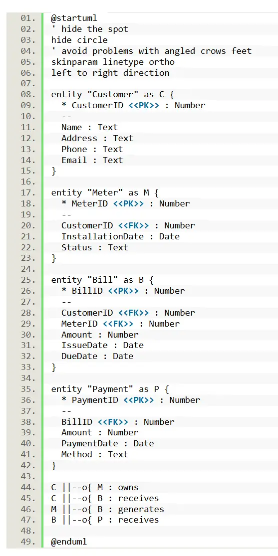The width and height of the screenshot is (278, 556).
Task: Click line number 08 in the gutter
Action: (27, 94)
